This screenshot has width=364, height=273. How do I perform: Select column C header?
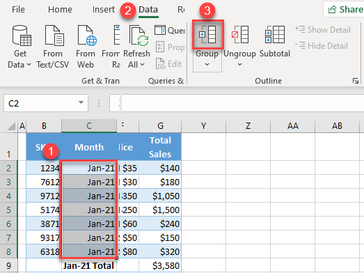pyautogui.click(x=89, y=125)
